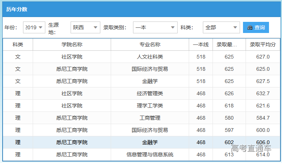Select the 信息管理与信息系统 cell
The height and width of the screenshot is (163, 282).
pyautogui.click(x=150, y=154)
